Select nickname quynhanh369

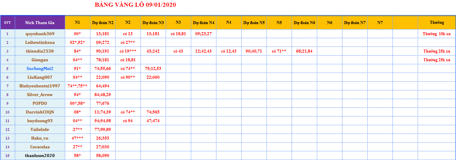(40, 33)
